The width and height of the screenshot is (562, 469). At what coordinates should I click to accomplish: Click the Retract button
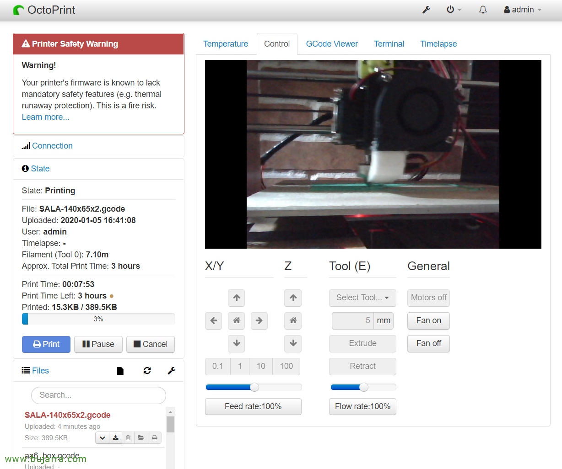point(362,366)
